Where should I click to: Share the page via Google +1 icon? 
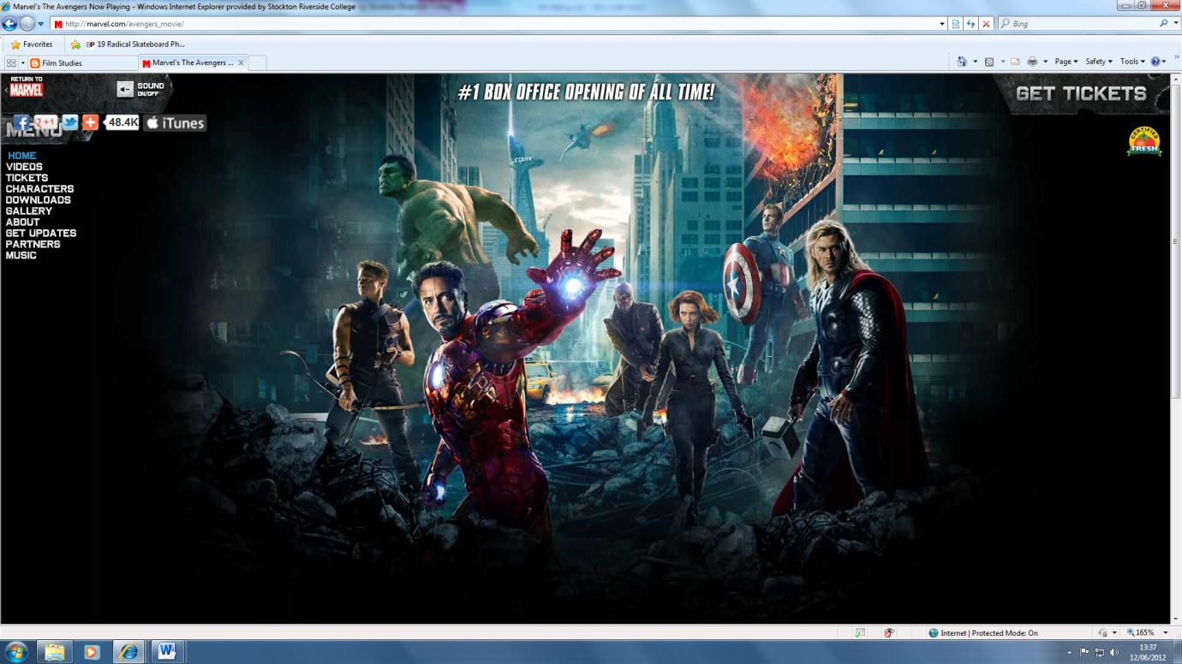(43, 122)
